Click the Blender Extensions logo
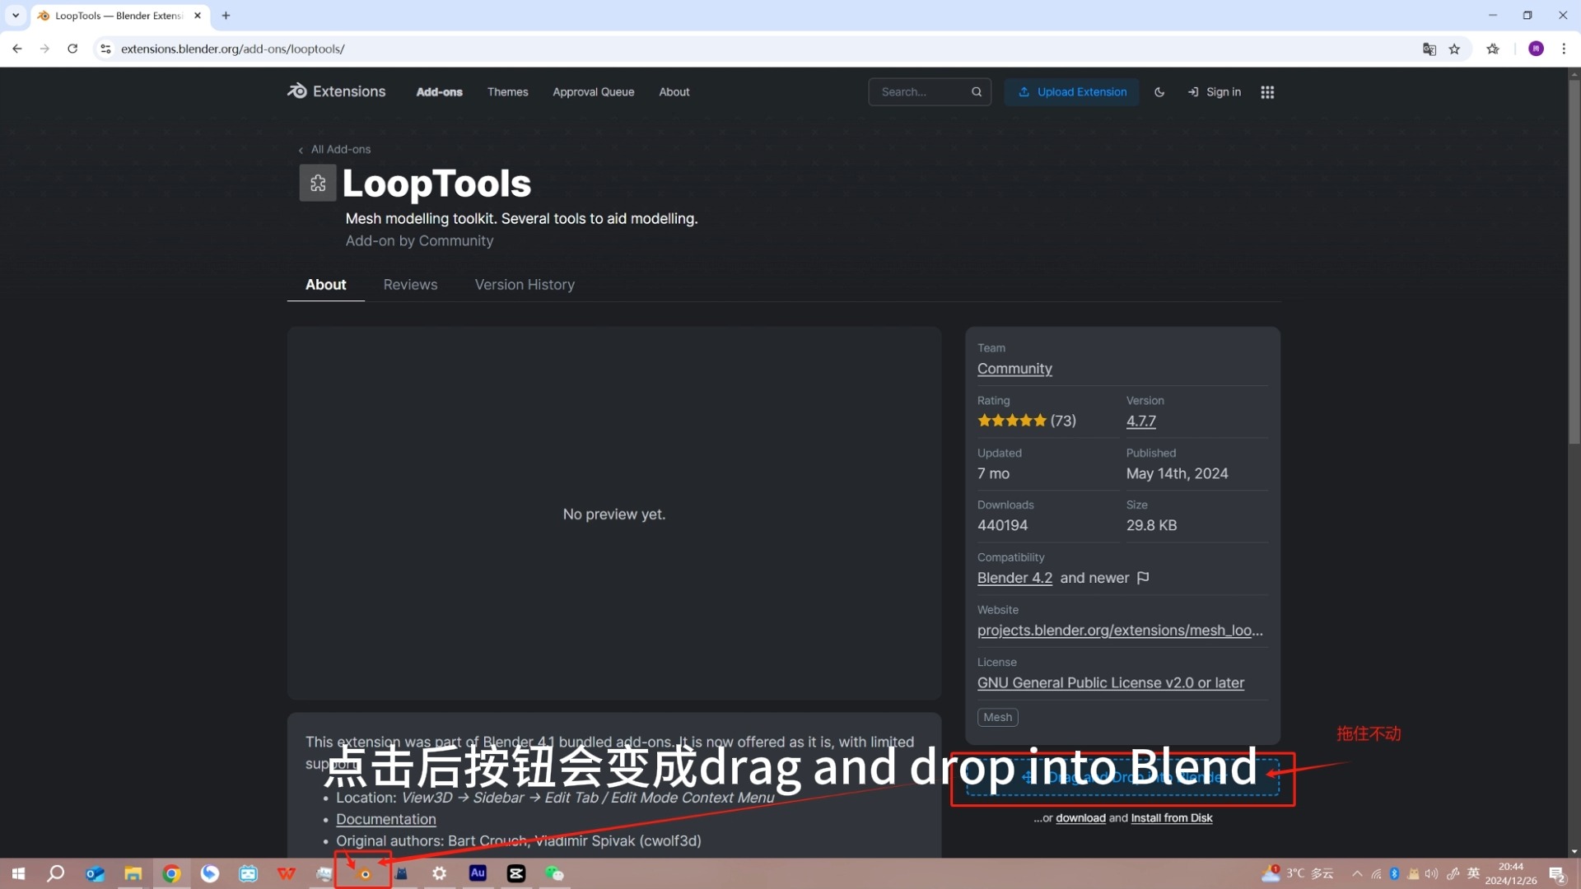The height and width of the screenshot is (889, 1581). 296,91
